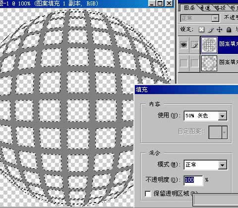Open layer blend mode 正常 dropdown

point(200,18)
